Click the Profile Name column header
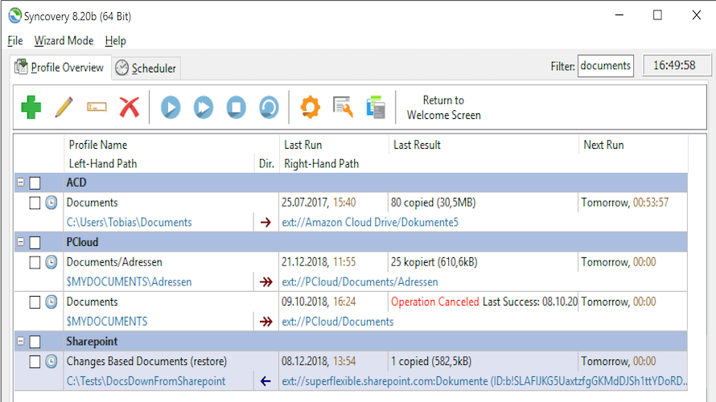The image size is (716, 402). [x=98, y=145]
